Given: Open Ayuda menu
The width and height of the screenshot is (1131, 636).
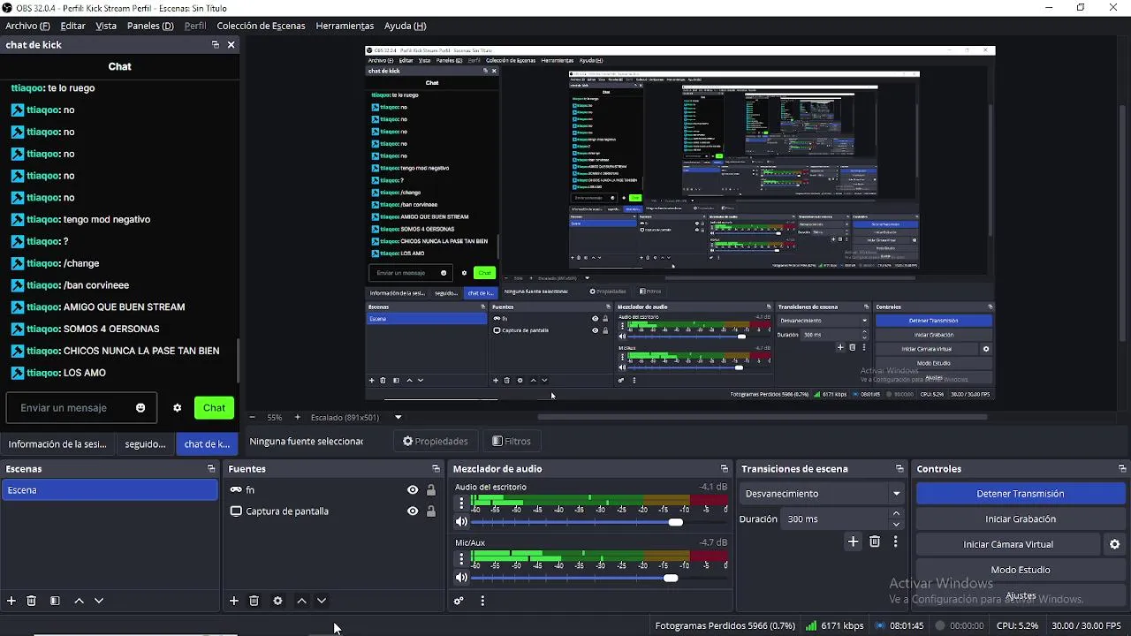Looking at the screenshot, I should coord(405,26).
